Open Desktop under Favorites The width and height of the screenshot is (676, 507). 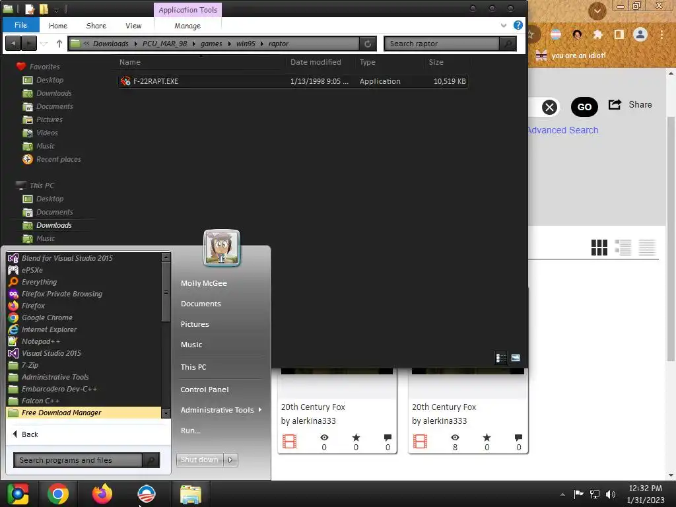click(50, 80)
